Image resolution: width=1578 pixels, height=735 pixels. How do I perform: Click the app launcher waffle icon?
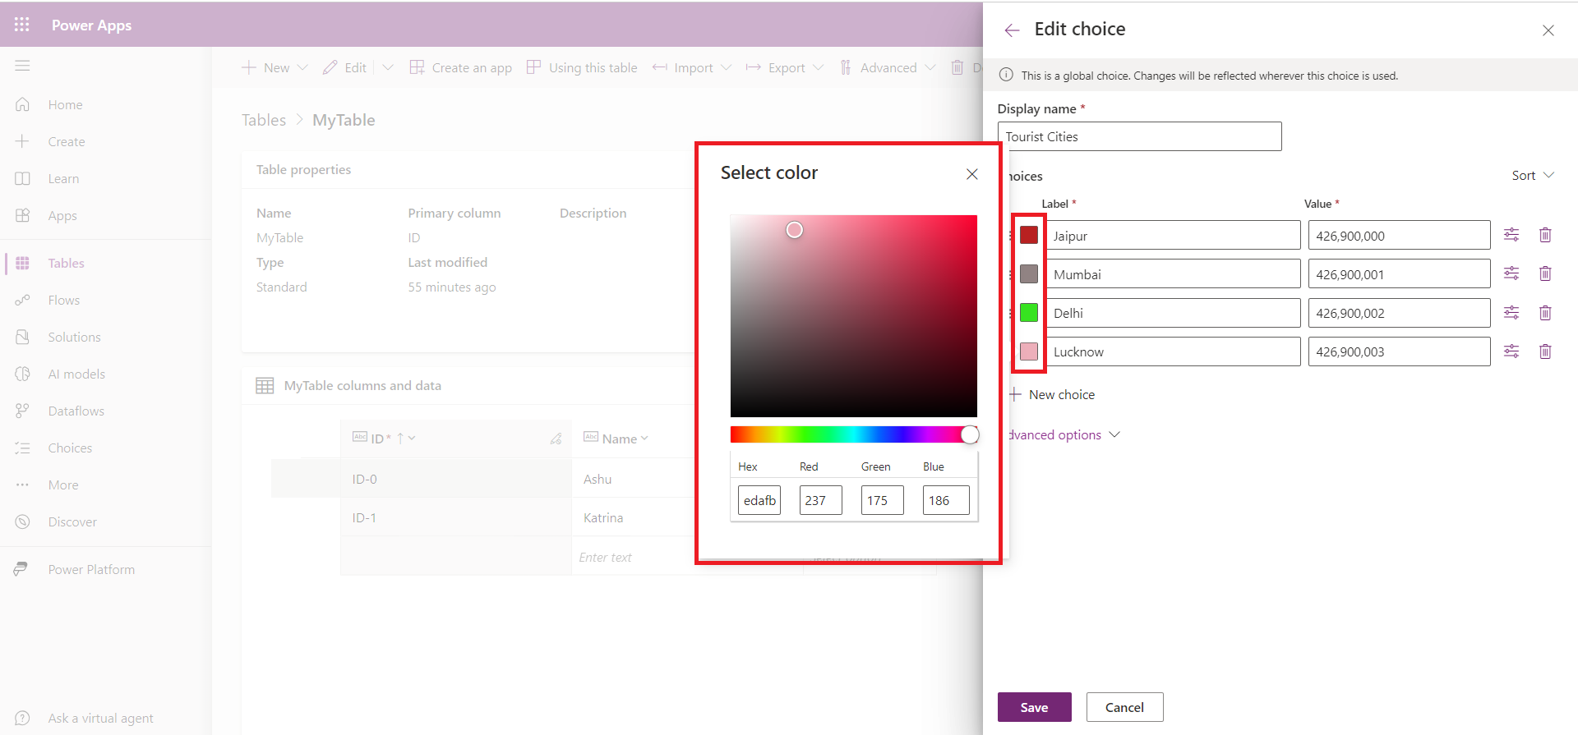tap(22, 25)
